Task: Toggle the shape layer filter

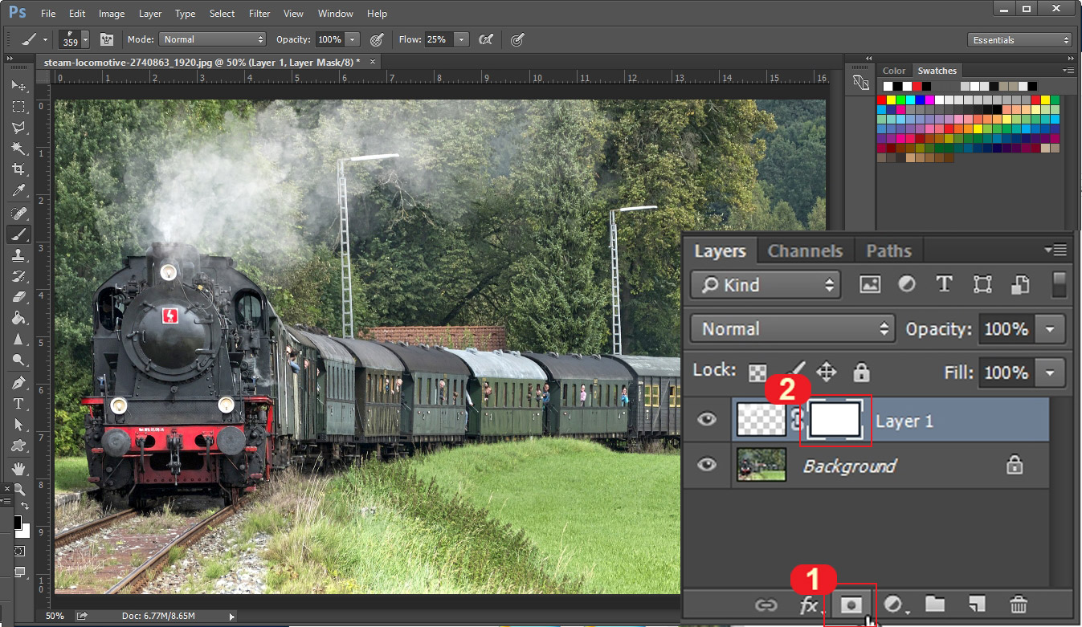Action: tap(982, 284)
